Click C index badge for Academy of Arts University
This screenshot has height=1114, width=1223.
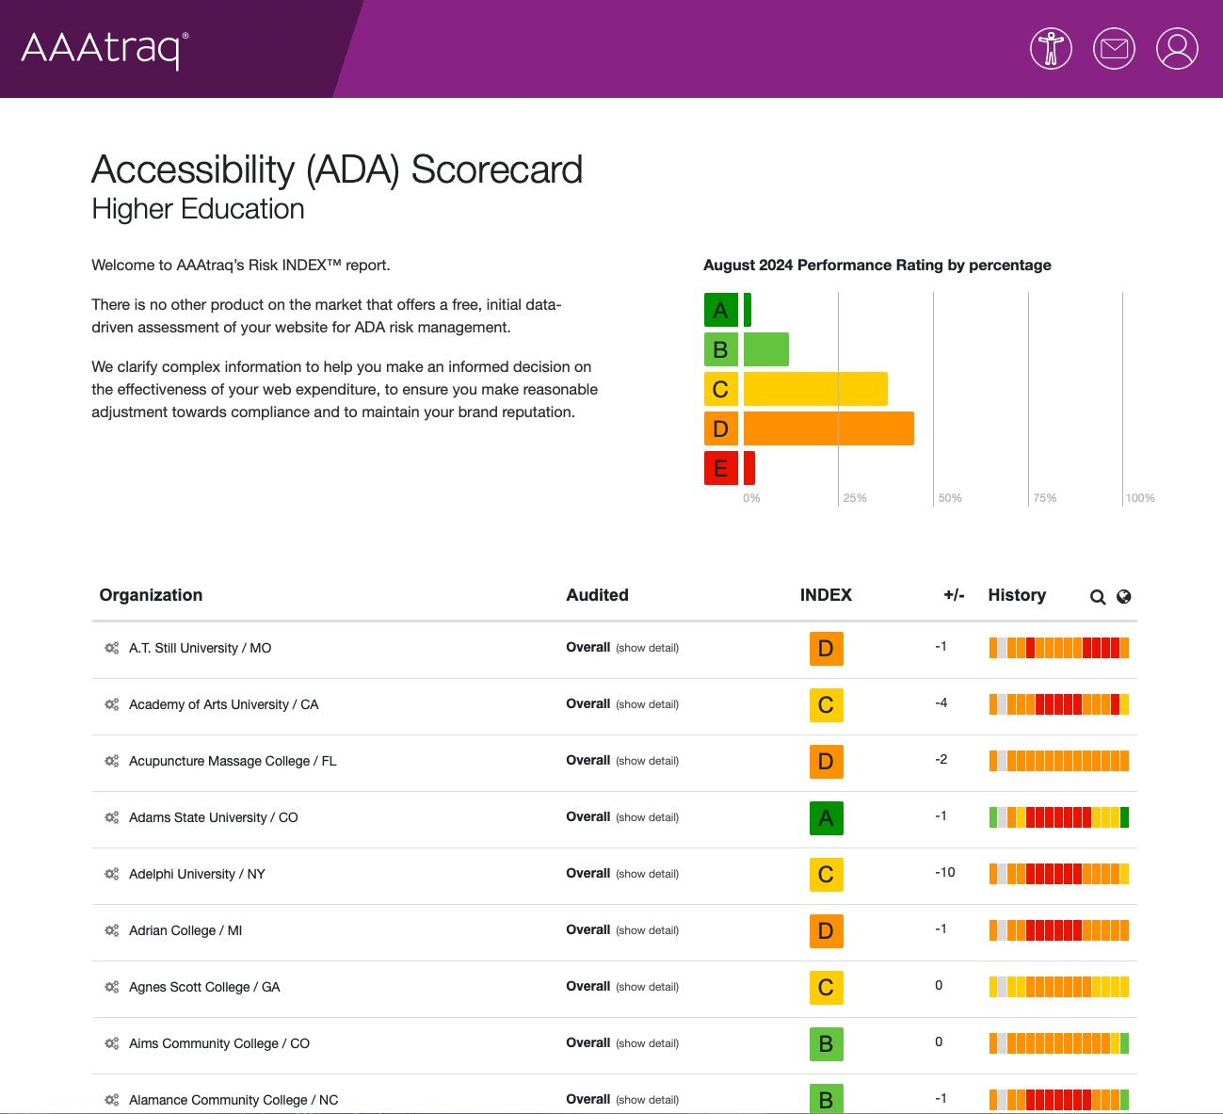point(826,705)
